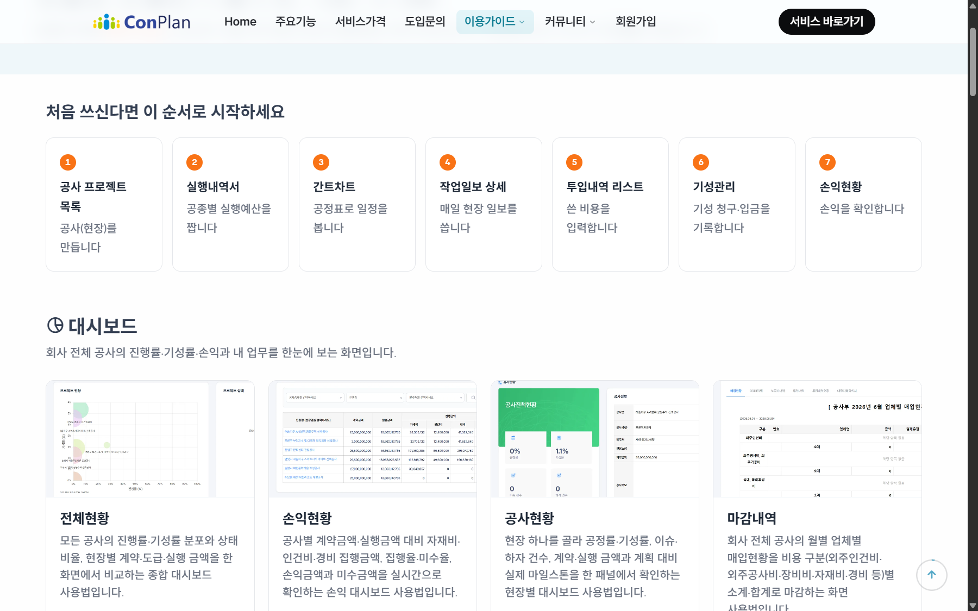
Task: Open step 5 투입내역 리스트 card
Action: click(x=610, y=204)
